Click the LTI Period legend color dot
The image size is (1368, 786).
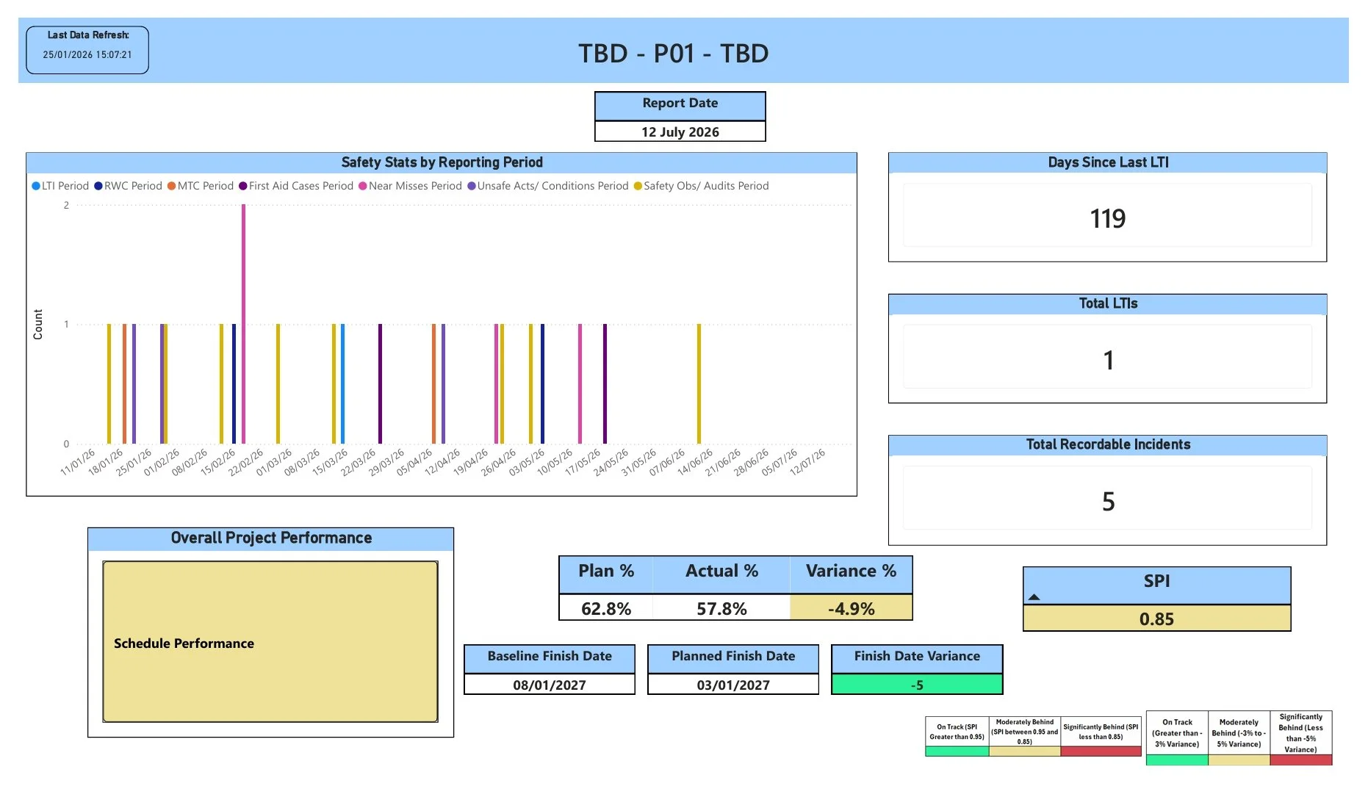[x=35, y=186]
